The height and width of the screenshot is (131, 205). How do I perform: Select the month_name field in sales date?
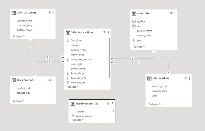pos(144,35)
